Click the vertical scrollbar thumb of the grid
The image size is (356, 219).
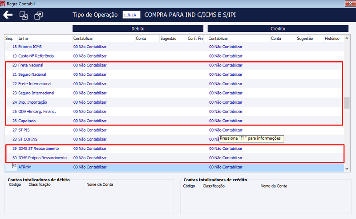(347, 103)
